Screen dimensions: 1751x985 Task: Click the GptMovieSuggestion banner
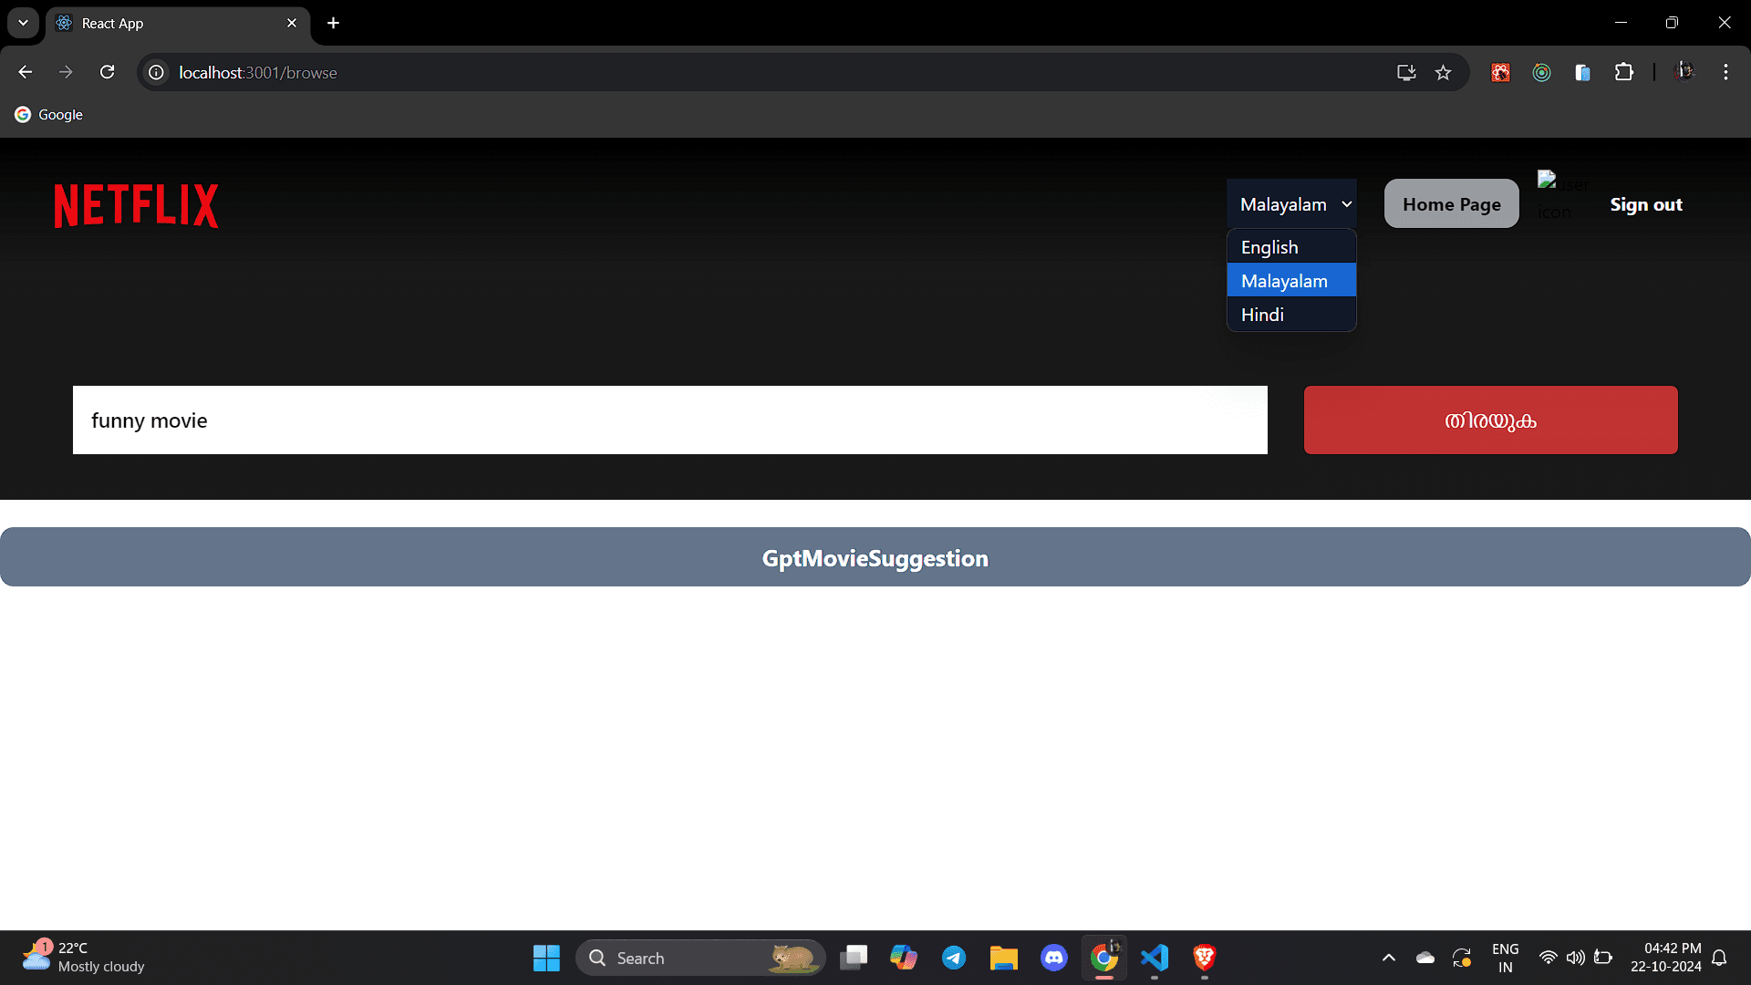(875, 557)
